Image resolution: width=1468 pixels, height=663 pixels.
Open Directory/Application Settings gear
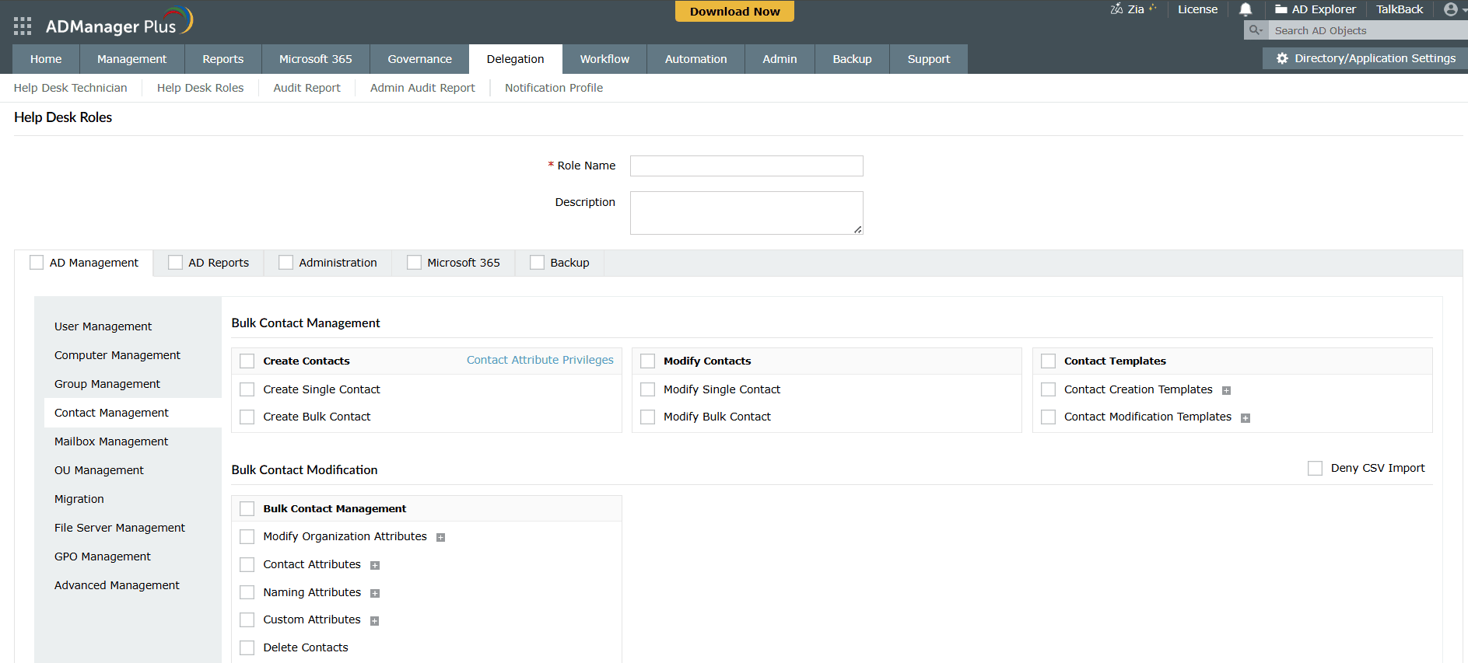click(x=1282, y=58)
